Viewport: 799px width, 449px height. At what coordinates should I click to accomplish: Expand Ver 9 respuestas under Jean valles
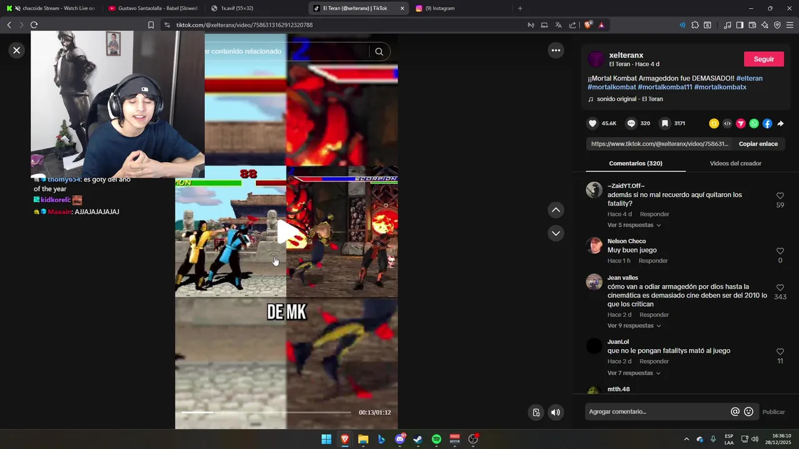tap(634, 326)
